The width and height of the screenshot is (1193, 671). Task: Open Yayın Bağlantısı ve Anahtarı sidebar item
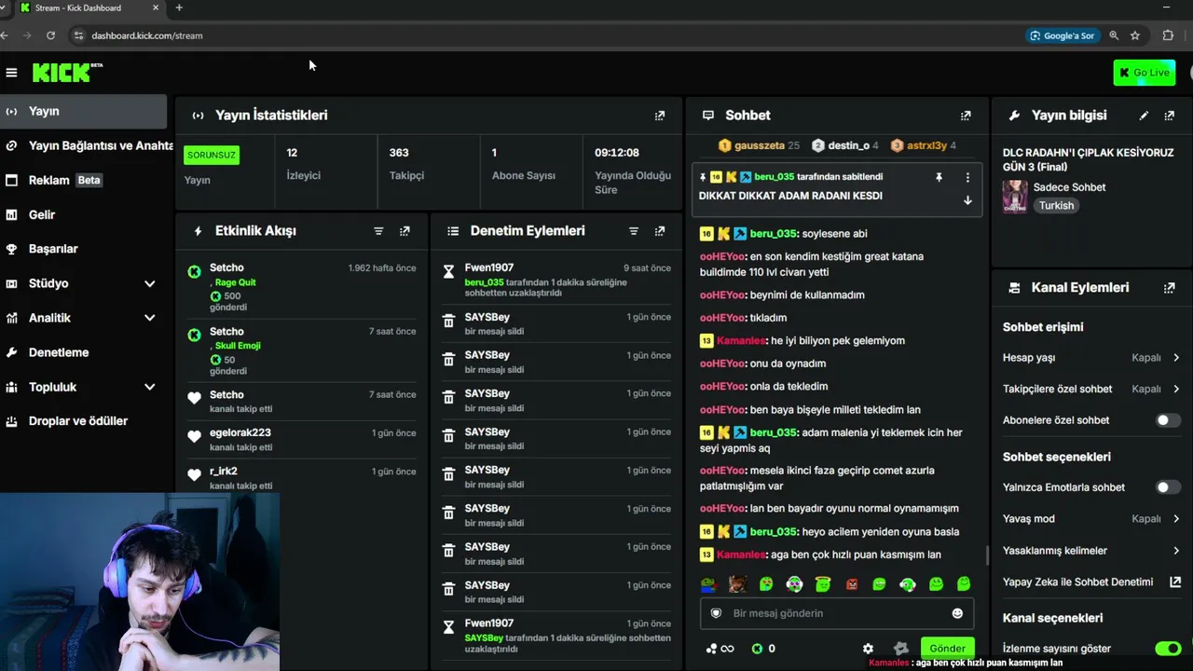tap(87, 145)
